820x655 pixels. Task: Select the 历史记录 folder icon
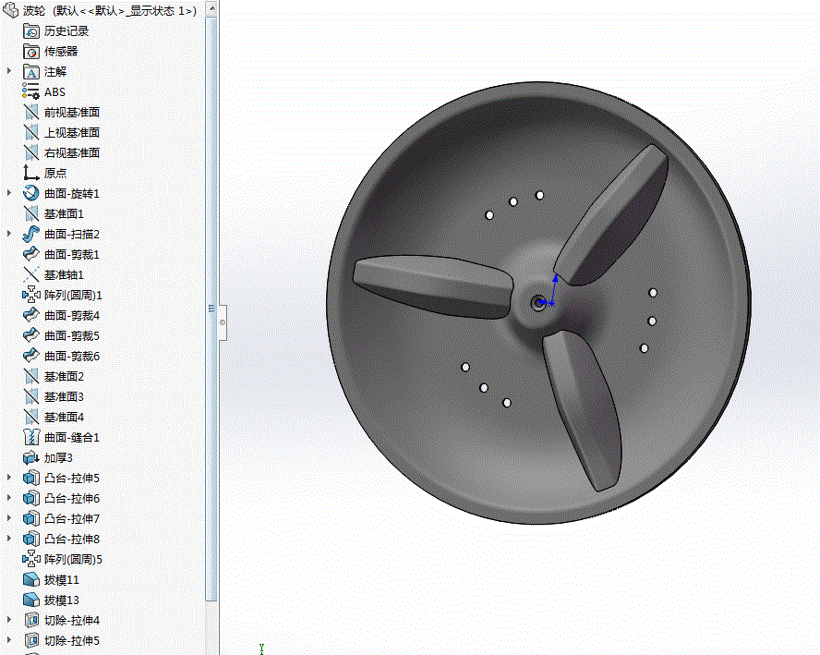click(31, 30)
